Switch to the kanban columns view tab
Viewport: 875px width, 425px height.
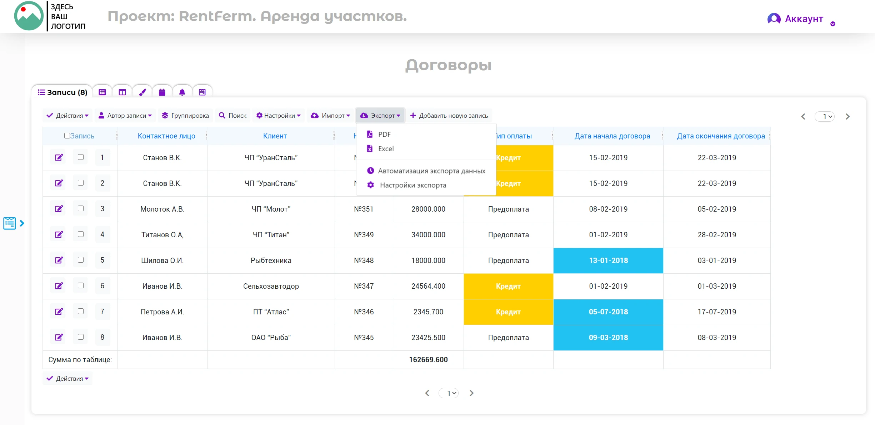tap(122, 92)
